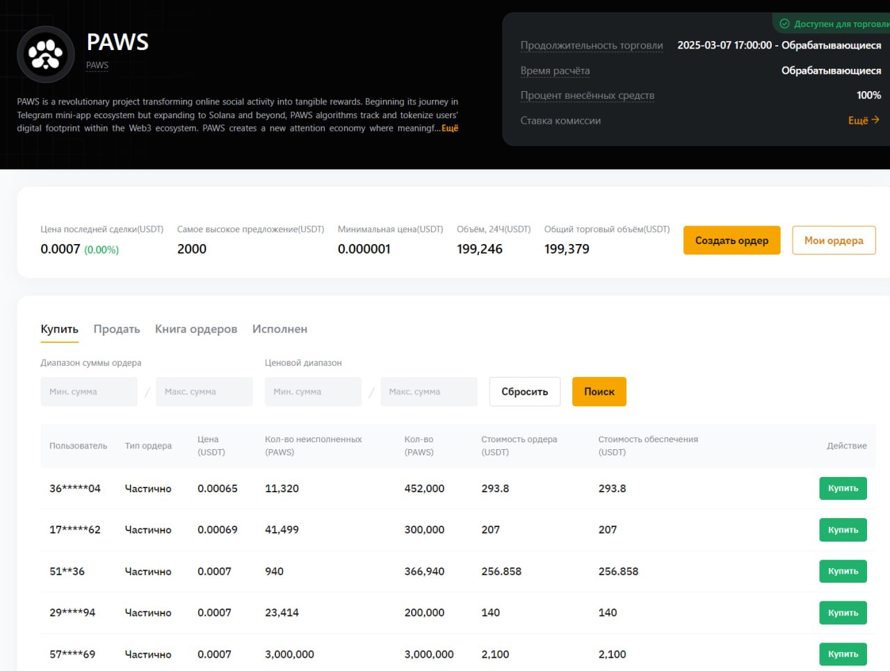This screenshot has width=890, height=671.
Task: Click the Тип ордера column header
Action: [x=148, y=446]
